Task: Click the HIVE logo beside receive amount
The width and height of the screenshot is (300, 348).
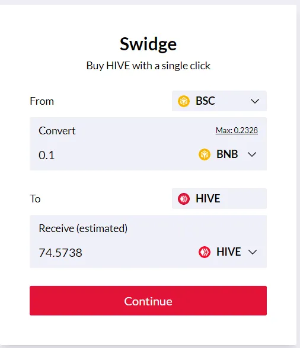Action: tap(205, 252)
